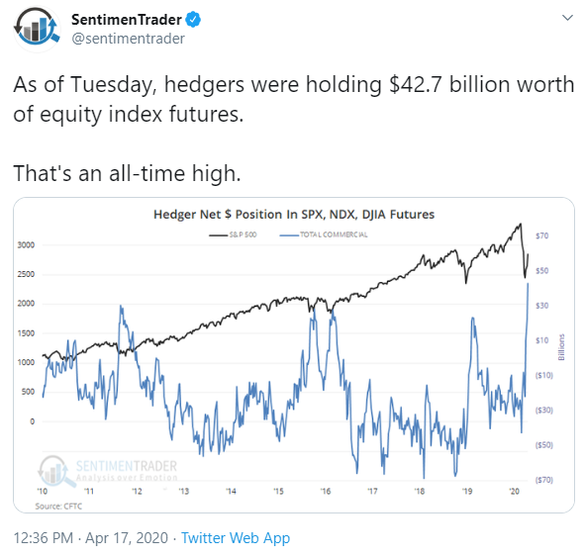This screenshot has width=584, height=558.
Task: Click the '10 year marker on x-axis
Action: [43, 492]
